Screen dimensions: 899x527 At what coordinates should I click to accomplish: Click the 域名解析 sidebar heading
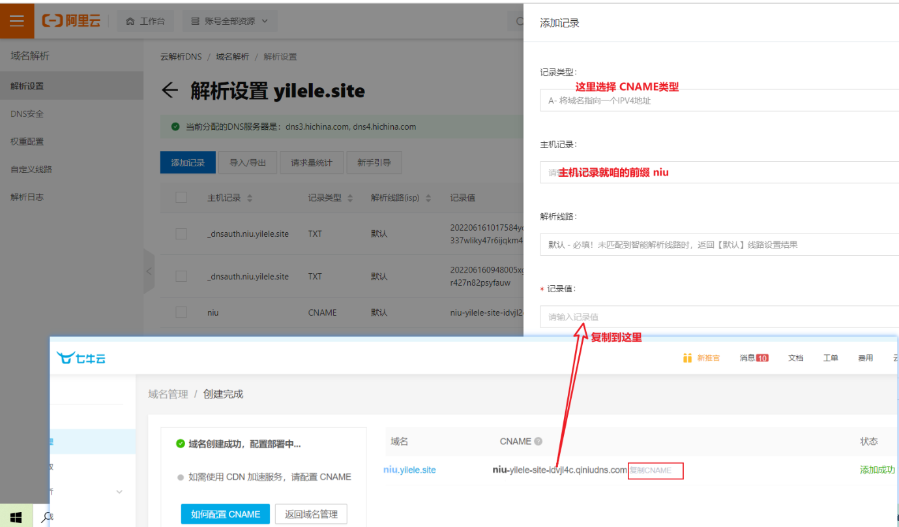(30, 56)
